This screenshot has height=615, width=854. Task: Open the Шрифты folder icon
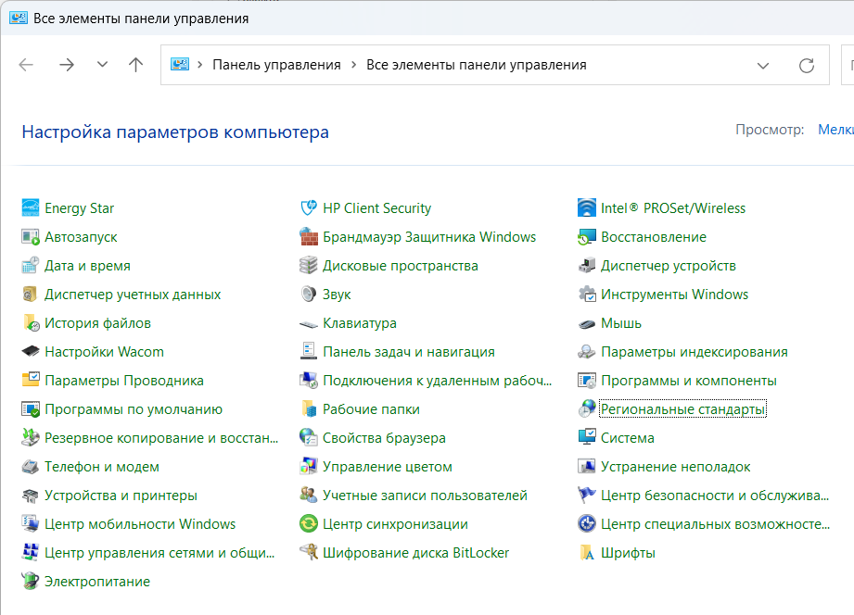click(587, 552)
